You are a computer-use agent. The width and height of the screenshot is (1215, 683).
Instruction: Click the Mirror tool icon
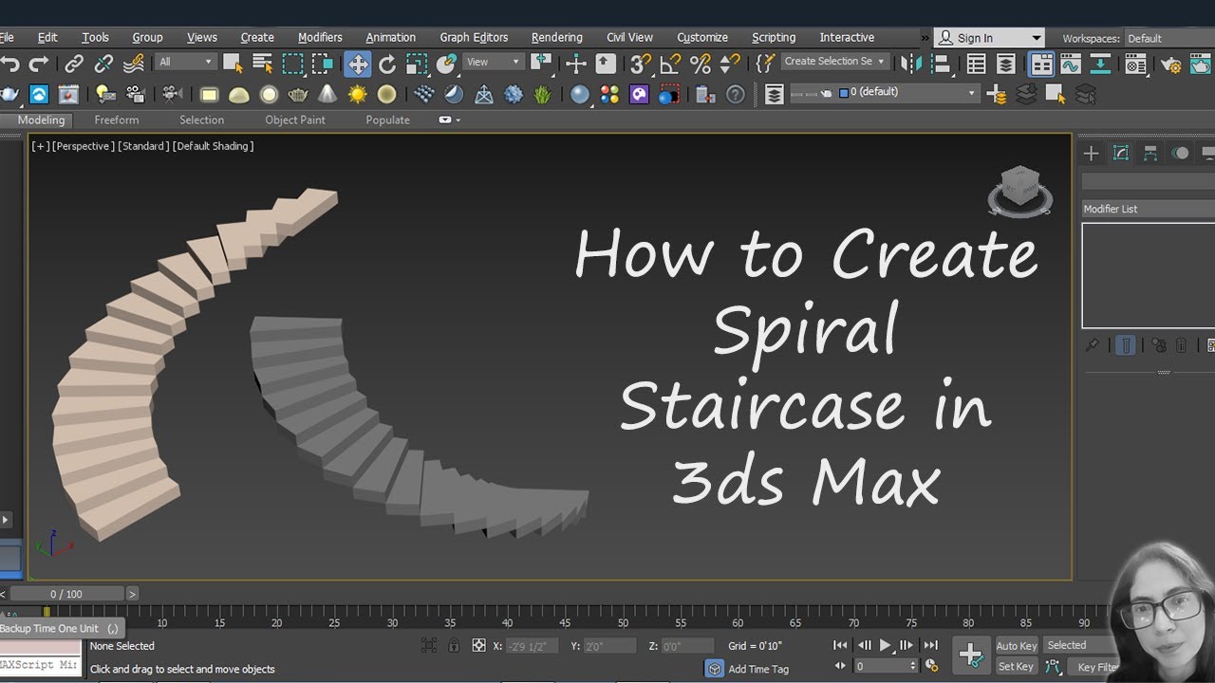point(911,65)
